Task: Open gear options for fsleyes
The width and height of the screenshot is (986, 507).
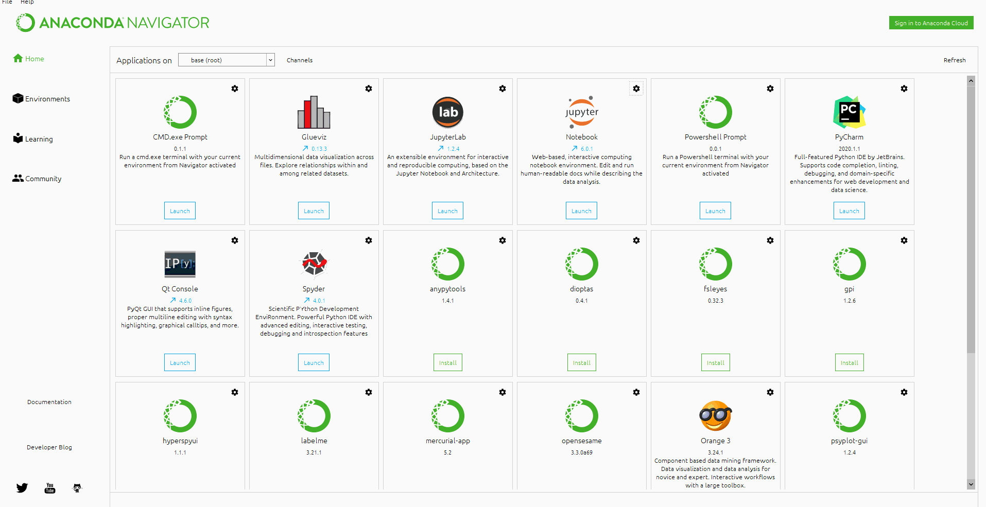Action: point(770,240)
